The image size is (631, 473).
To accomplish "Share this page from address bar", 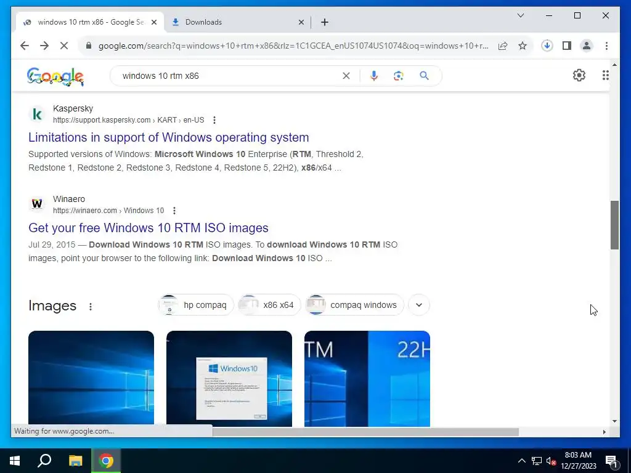I will click(x=503, y=46).
